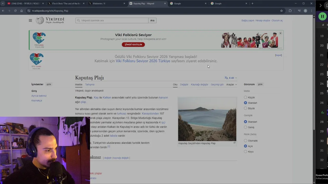This screenshot has height=184, width=328.
Task: Click the ŞİMDİ KATILIN button
Action: (133, 44)
